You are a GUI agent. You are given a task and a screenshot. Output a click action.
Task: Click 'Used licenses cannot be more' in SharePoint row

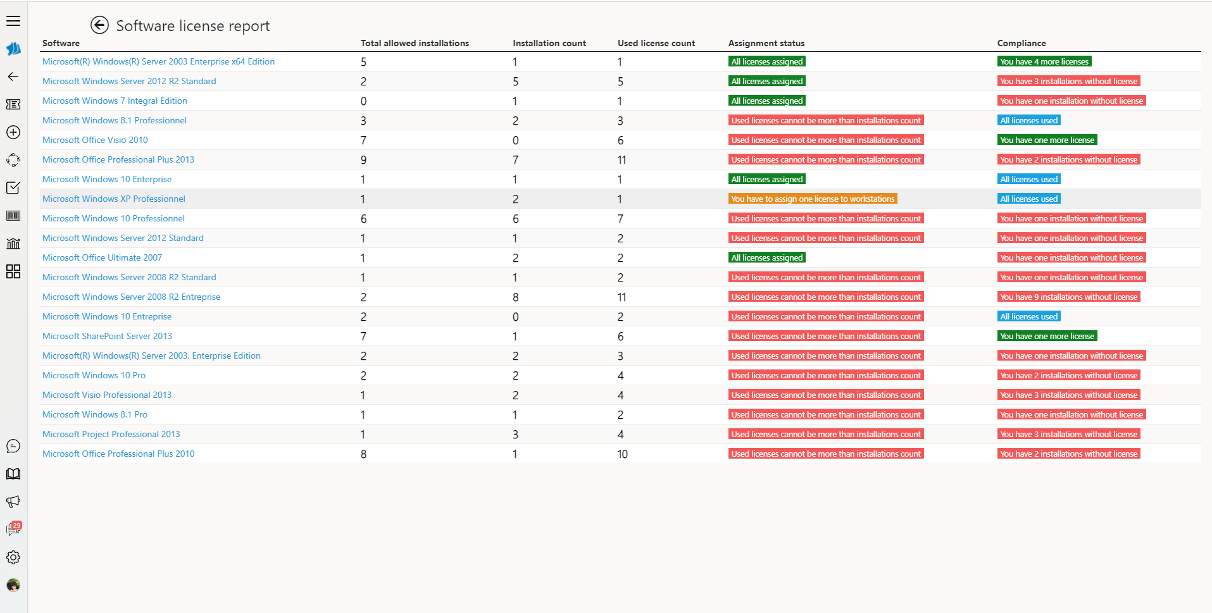tap(826, 336)
